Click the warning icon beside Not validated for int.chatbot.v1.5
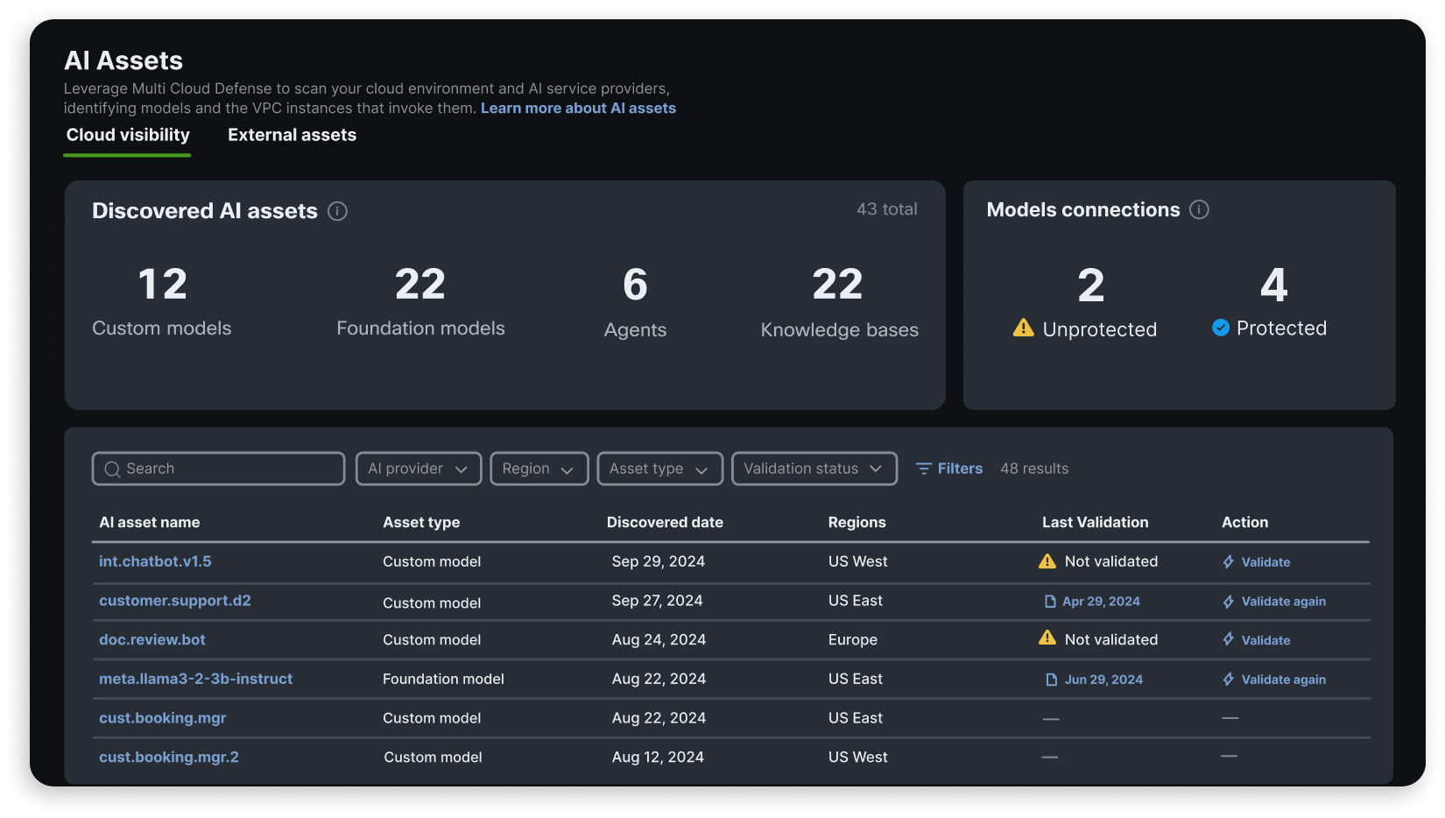This screenshot has width=1445, height=818. point(1047,561)
